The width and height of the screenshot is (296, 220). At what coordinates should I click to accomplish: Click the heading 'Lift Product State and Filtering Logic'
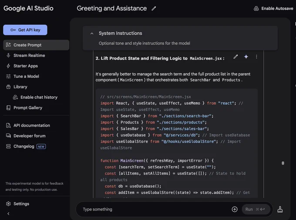pos(144,58)
